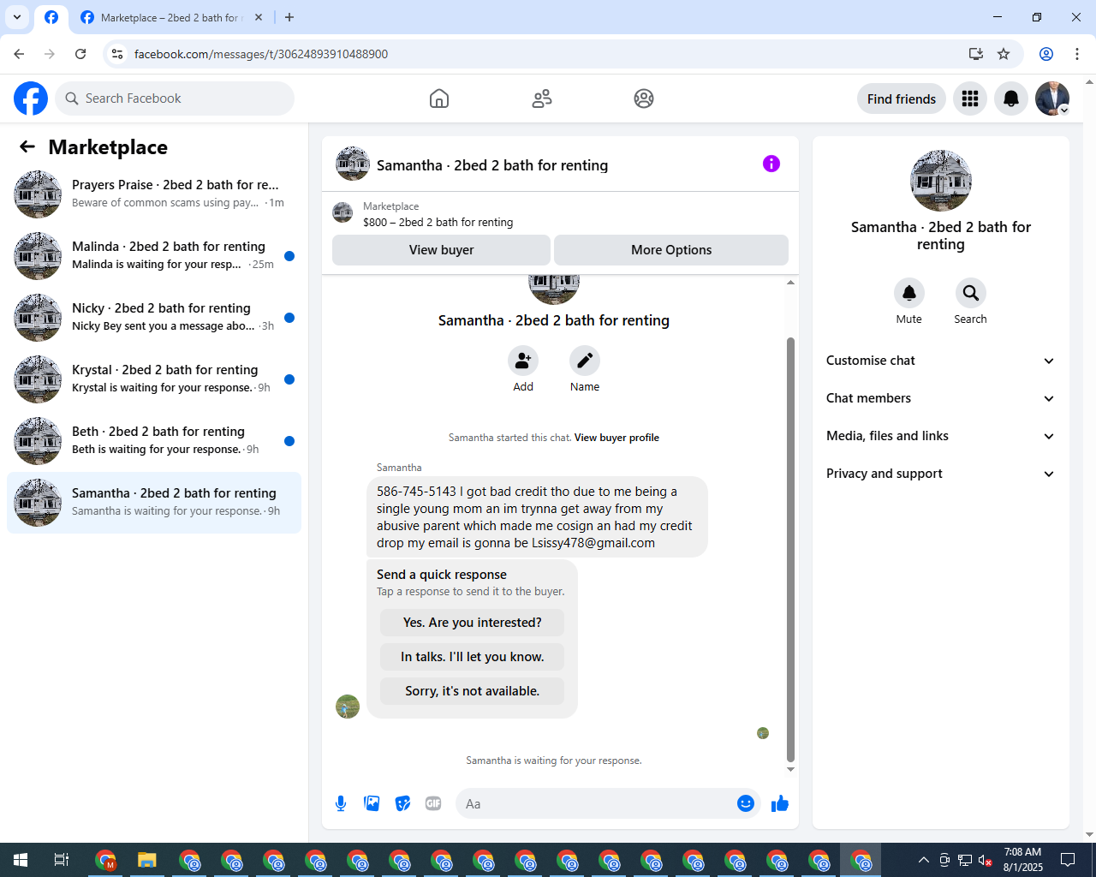Send quick reply 'Sorry, it's not available.'
Screen dimensions: 1096x877
tap(473, 691)
